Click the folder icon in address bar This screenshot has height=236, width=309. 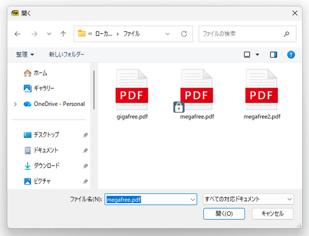tap(81, 33)
